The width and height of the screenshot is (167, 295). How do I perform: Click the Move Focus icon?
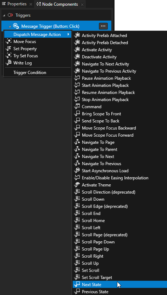point(9,41)
